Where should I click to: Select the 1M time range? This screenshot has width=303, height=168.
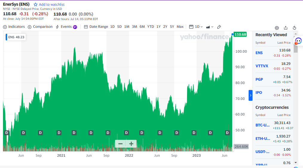(x=127, y=27)
